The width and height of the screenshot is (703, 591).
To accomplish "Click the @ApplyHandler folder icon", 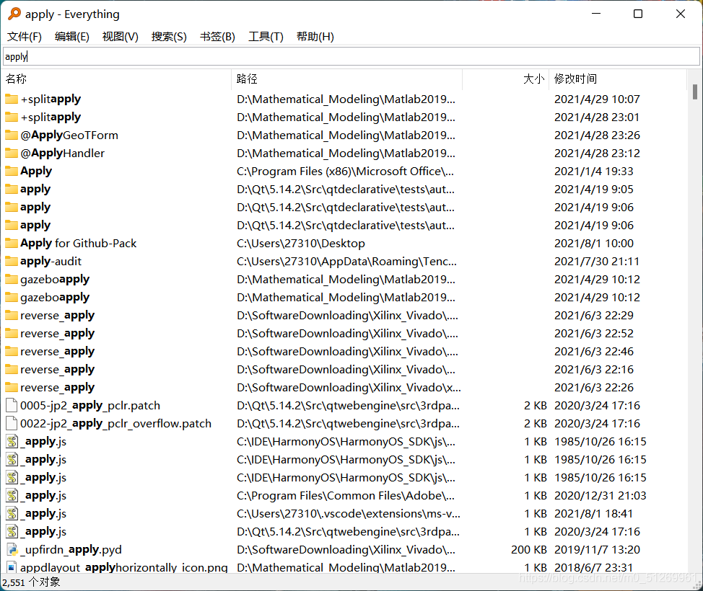I will (12, 153).
